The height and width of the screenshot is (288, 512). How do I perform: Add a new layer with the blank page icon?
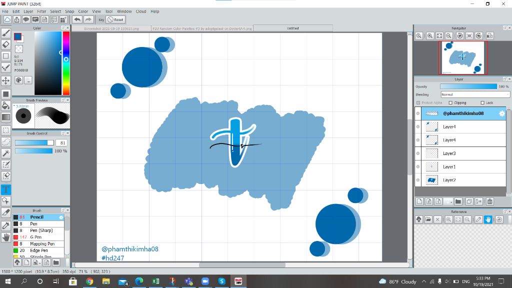click(419, 201)
